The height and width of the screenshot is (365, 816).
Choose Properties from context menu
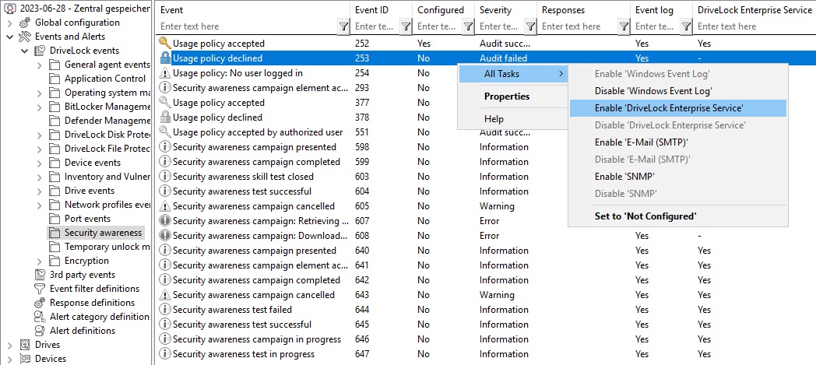coord(507,97)
